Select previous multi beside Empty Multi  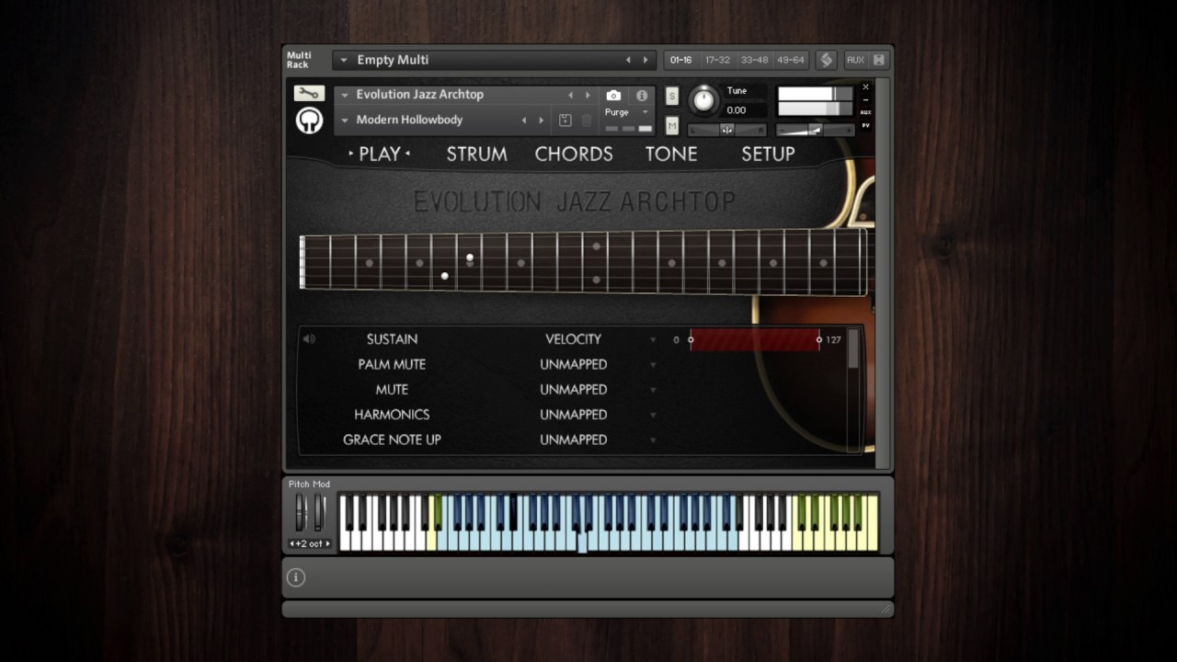tap(628, 60)
